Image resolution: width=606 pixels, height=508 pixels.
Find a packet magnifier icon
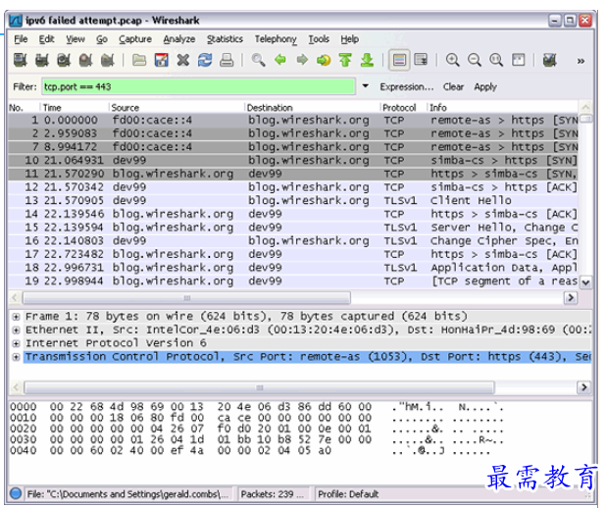(258, 60)
